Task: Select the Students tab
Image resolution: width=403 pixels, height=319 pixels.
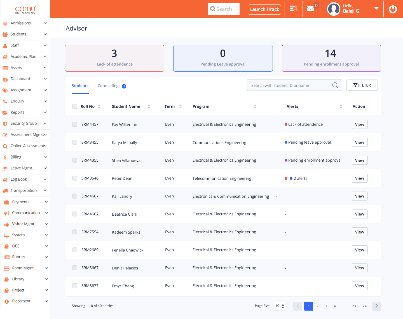Action: pos(80,86)
